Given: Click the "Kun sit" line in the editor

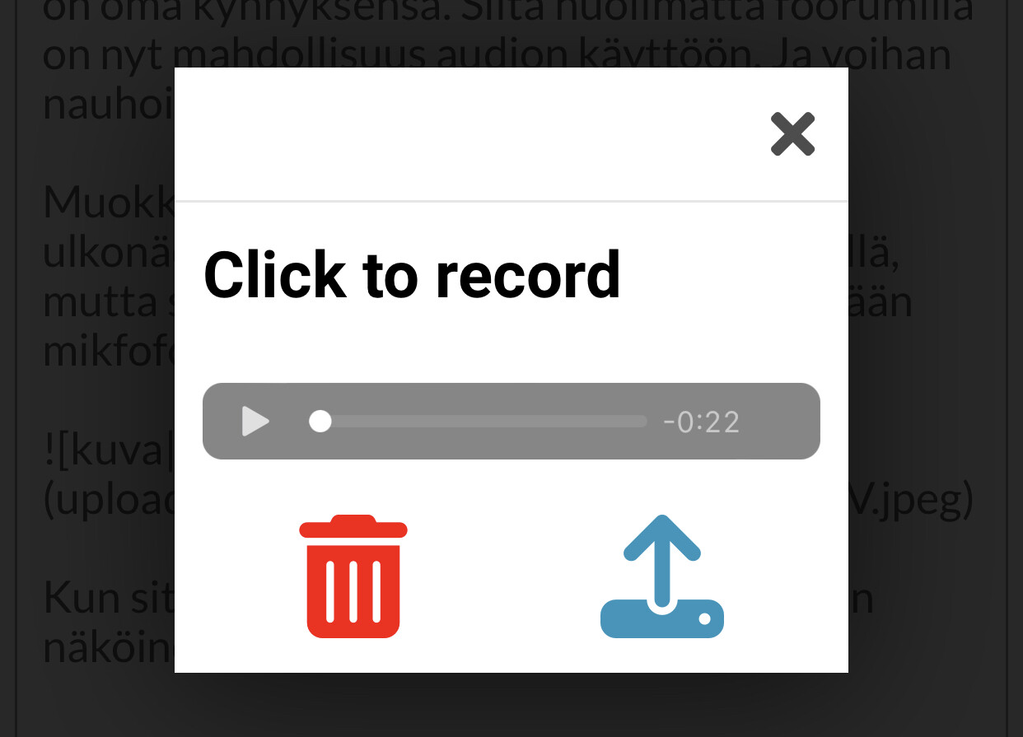Looking at the screenshot, I should click(x=109, y=598).
